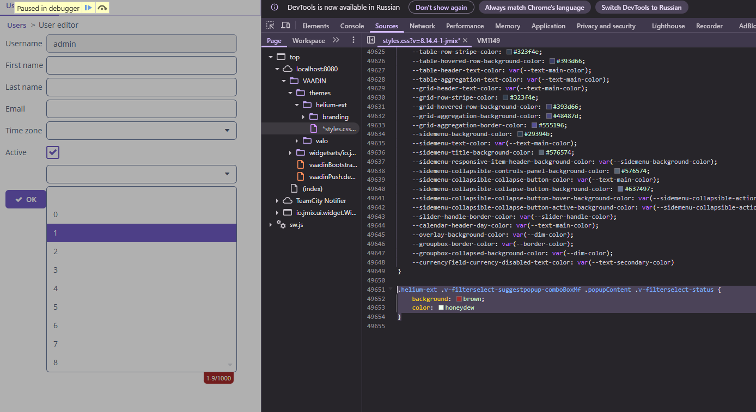This screenshot has width=756, height=412.
Task: Open the Performance panel
Action: pos(465,26)
